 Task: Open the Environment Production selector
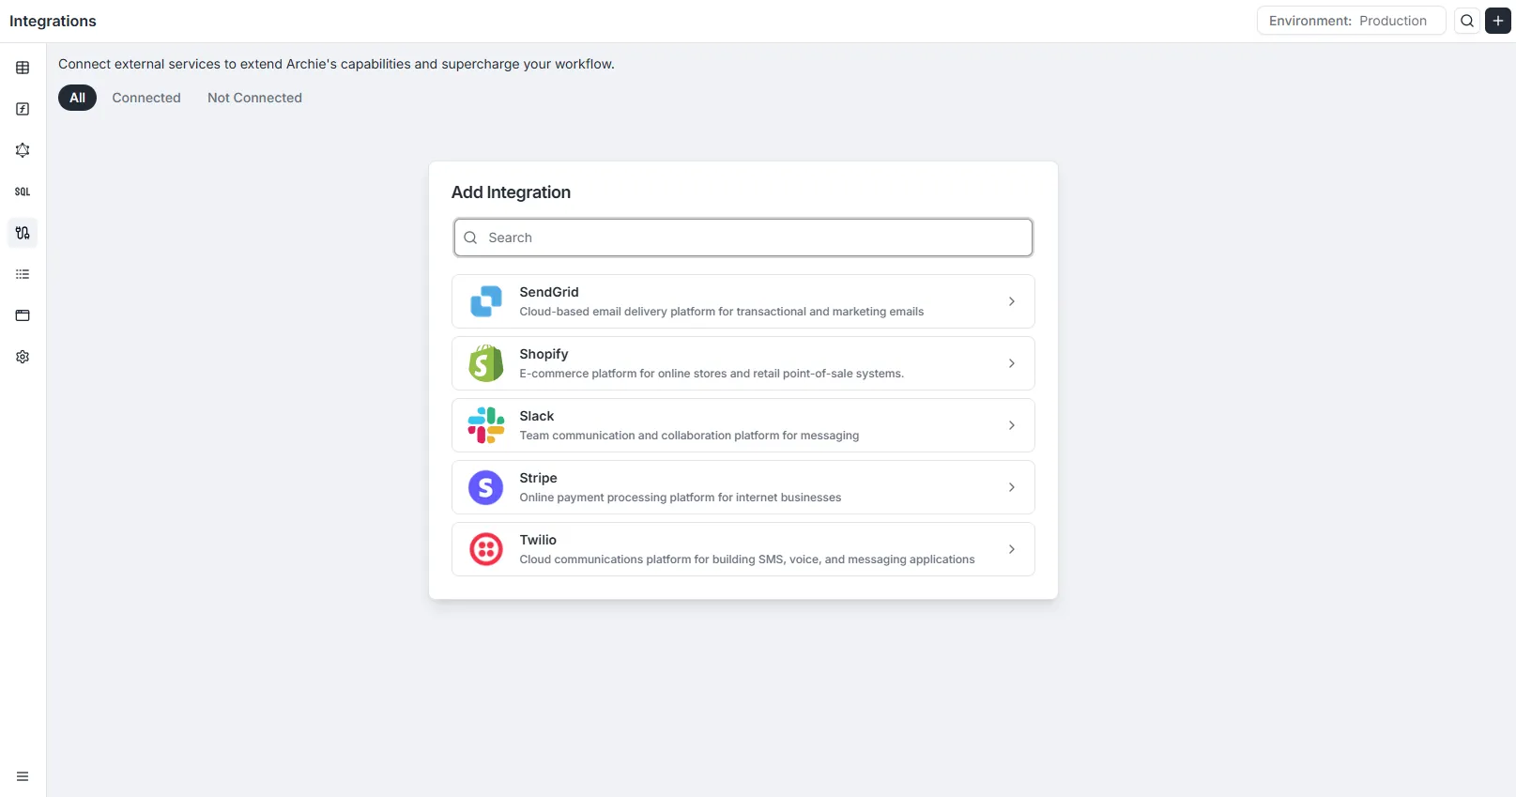(1351, 20)
